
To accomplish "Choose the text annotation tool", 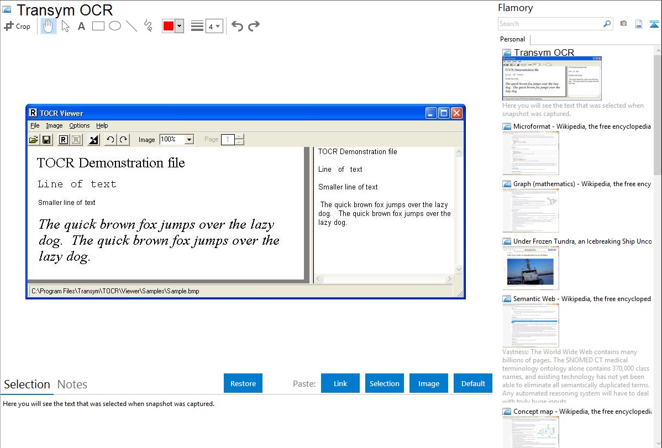I will 81,26.
